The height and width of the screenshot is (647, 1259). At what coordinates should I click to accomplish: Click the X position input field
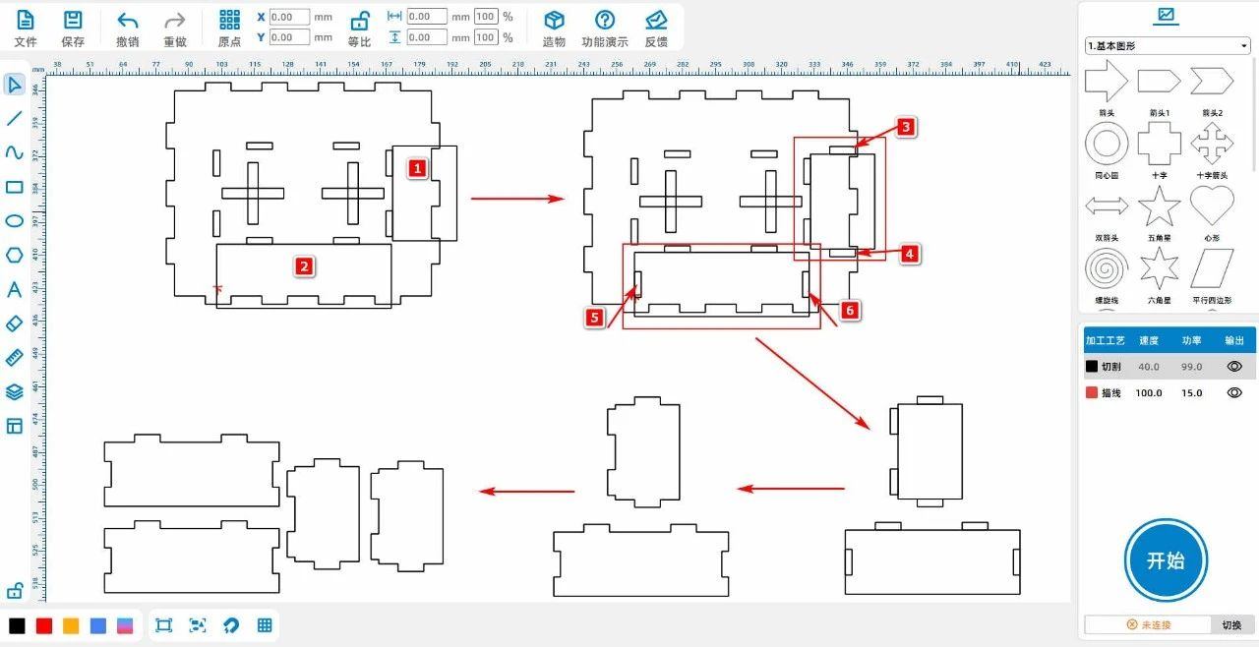tap(289, 17)
